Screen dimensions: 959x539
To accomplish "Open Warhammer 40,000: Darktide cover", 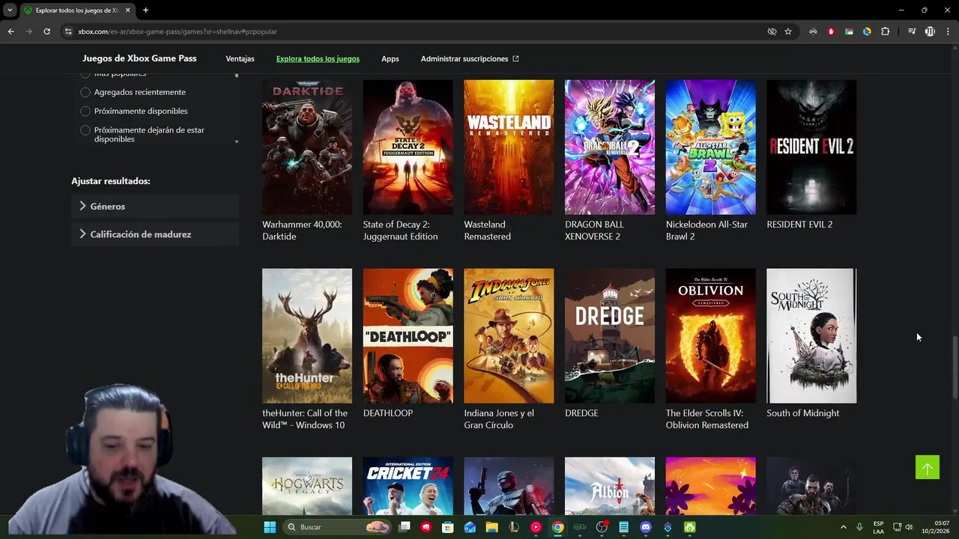I will point(307,147).
